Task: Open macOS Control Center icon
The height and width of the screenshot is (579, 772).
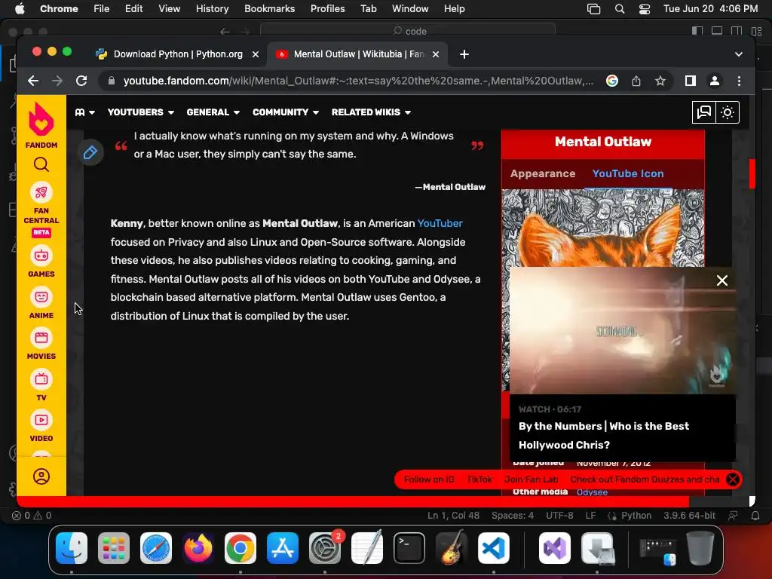Action: pos(644,8)
